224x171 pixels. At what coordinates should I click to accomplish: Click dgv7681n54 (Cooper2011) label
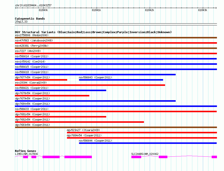[32, 114]
